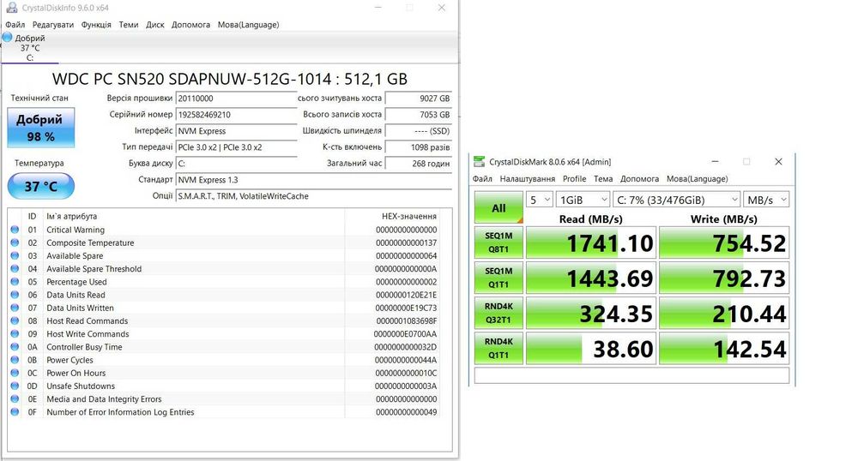Click the serial number field 192582469210
This screenshot has width=858, height=461.
tap(237, 115)
